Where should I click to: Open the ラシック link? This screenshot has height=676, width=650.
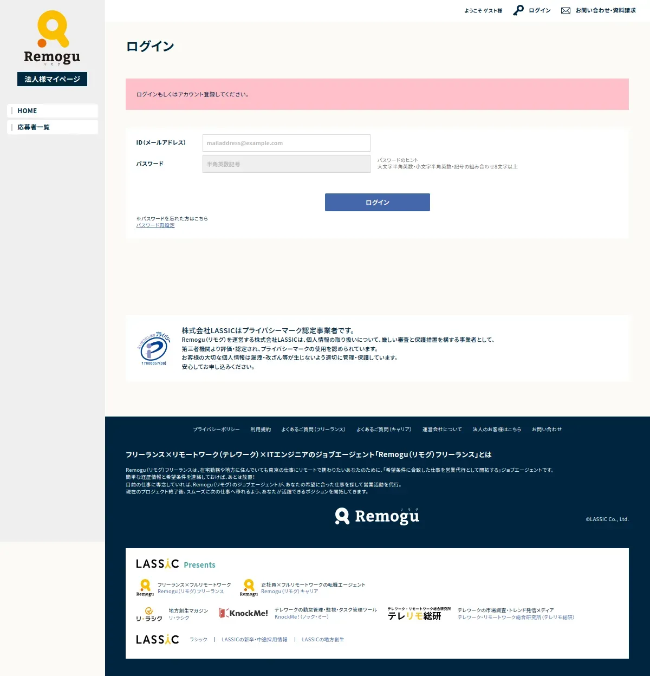click(x=198, y=640)
